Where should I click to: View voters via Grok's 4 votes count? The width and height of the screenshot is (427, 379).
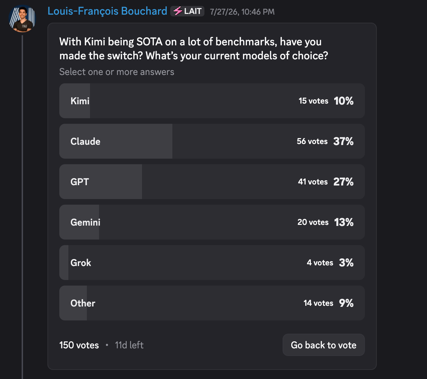tap(320, 263)
